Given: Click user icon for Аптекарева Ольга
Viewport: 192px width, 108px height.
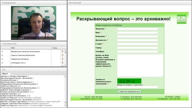Looking at the screenshot, I should [62, 63].
